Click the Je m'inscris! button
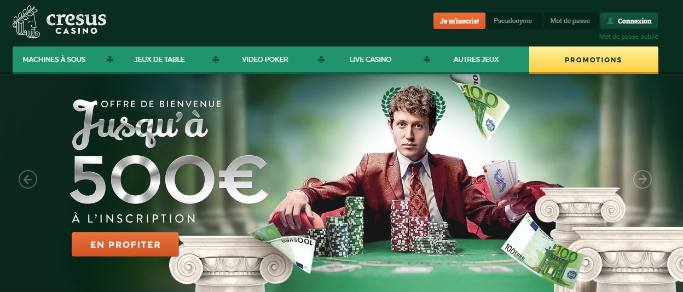 [459, 21]
